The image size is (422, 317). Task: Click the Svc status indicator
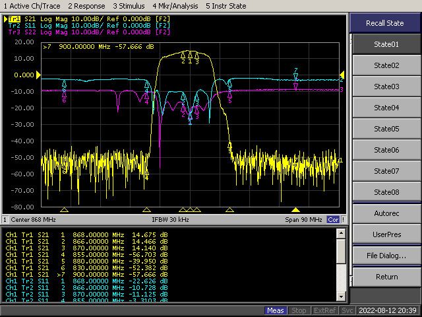(x=347, y=310)
